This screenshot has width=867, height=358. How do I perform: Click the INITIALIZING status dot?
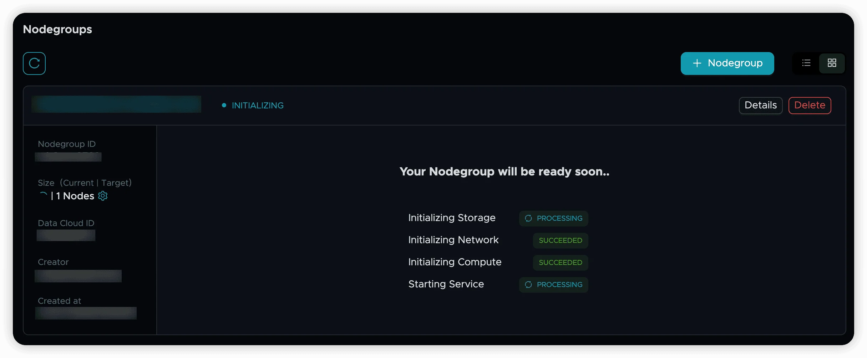[x=224, y=105]
